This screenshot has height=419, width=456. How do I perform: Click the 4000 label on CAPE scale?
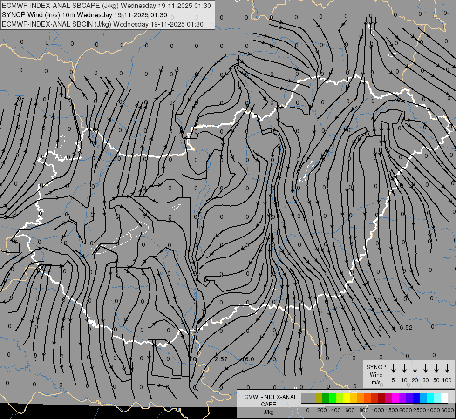(x=433, y=410)
